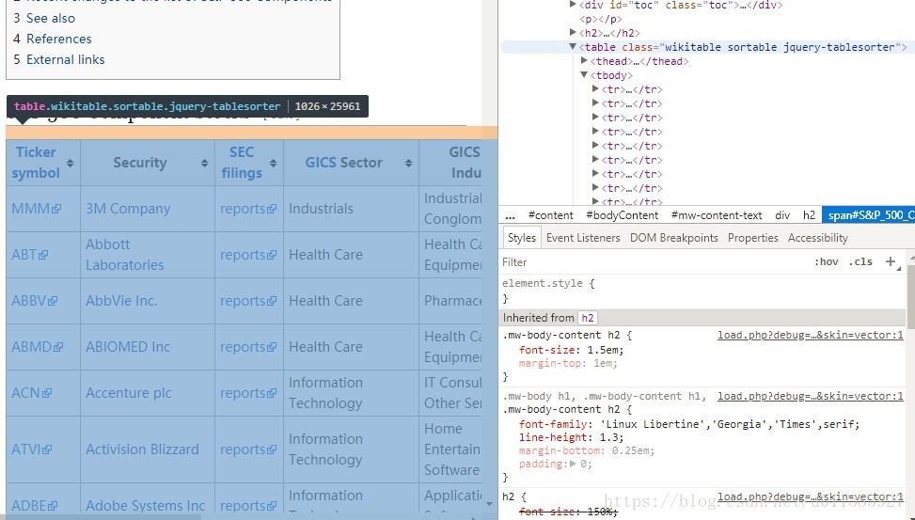This screenshot has width=915, height=520.
Task: Expand the div#toc node in DOM tree
Action: tap(573, 5)
